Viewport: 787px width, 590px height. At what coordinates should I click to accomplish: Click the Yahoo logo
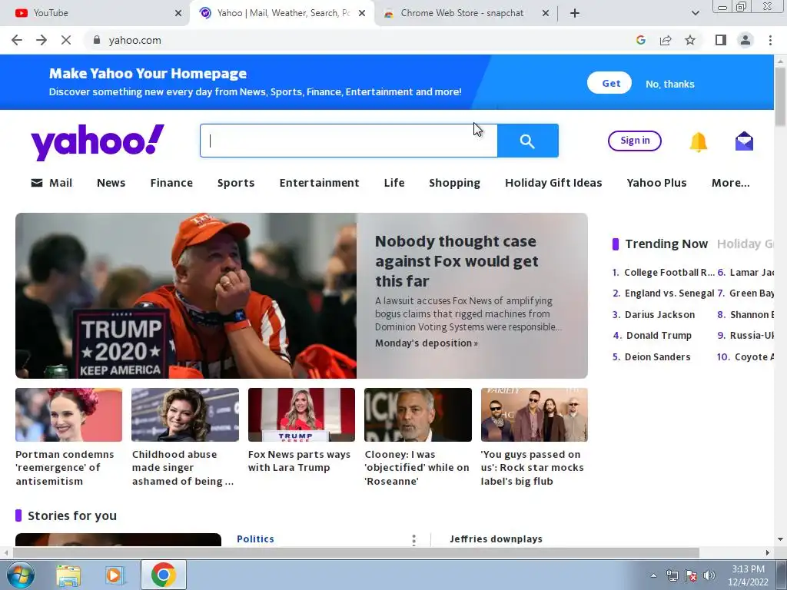coord(98,142)
